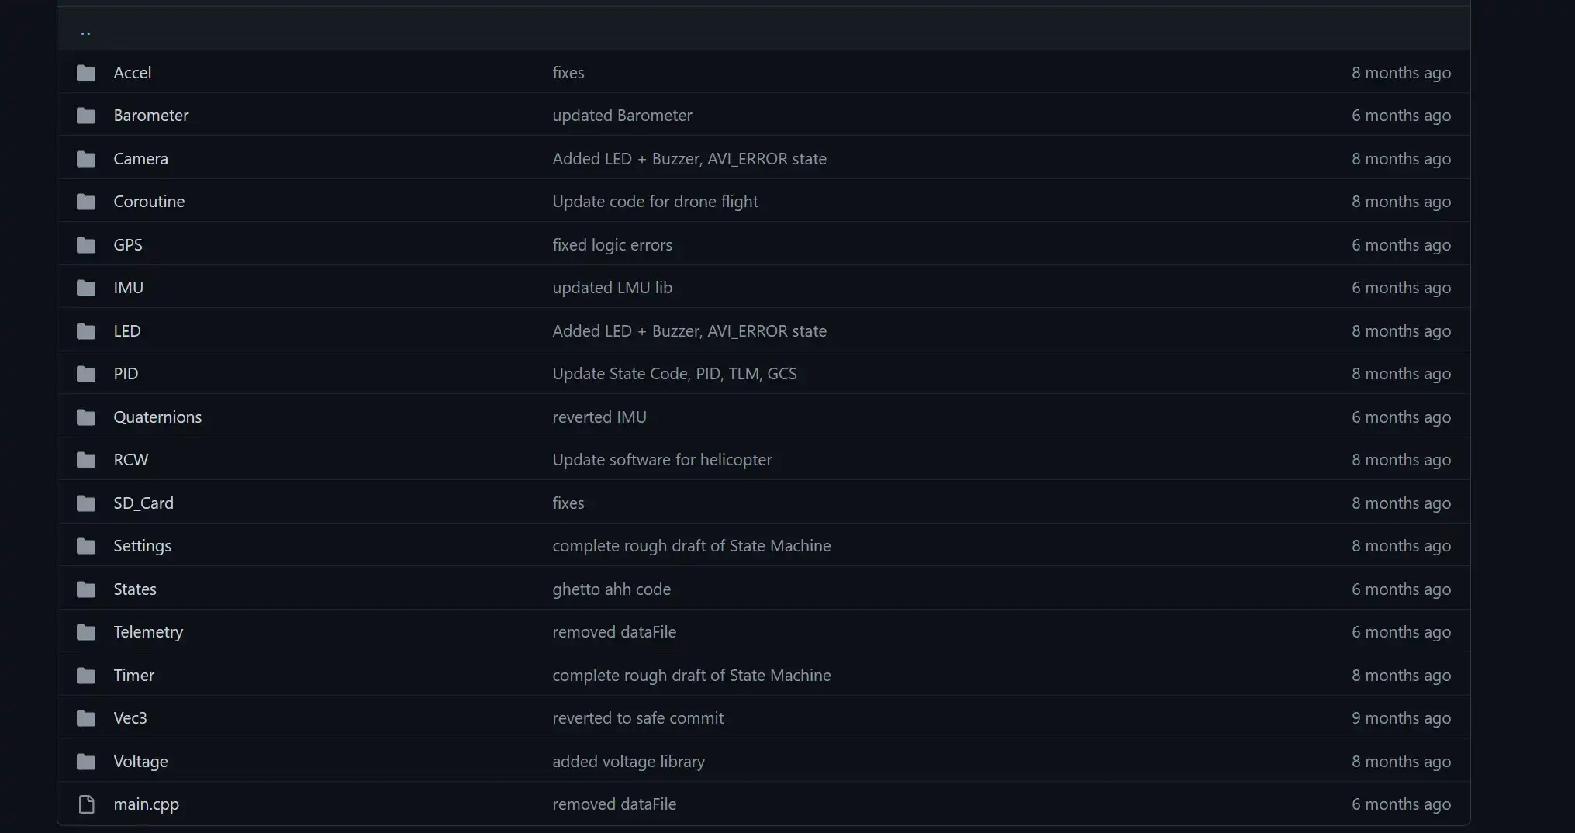This screenshot has width=1575, height=833.
Task: Click the Coroutine folder name
Action: [149, 202]
